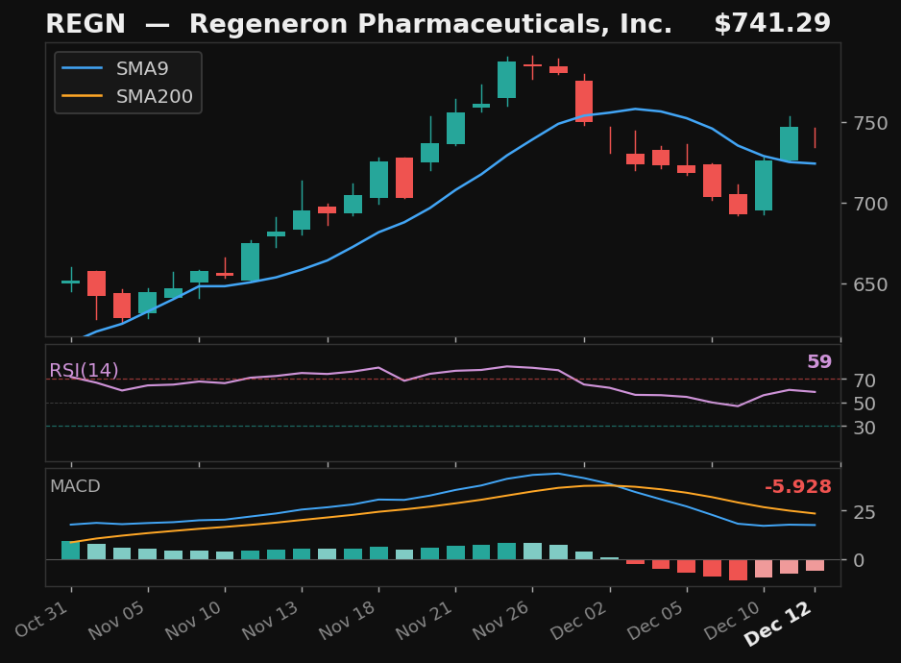901x663 pixels.
Task: Click the MACD axis label 0
Action: [x=859, y=560]
